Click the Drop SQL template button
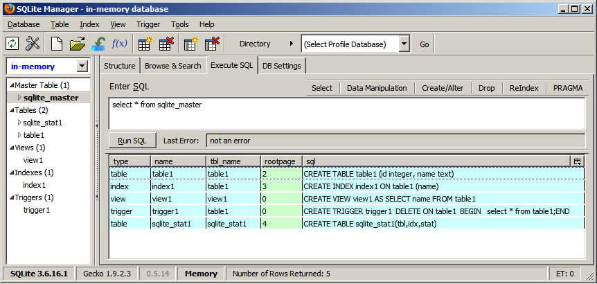Image resolution: width=597 pixels, height=284 pixels. 487,88
